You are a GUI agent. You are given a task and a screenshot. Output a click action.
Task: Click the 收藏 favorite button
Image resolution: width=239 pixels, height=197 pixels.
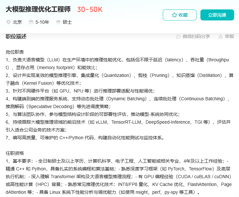coord(180,15)
